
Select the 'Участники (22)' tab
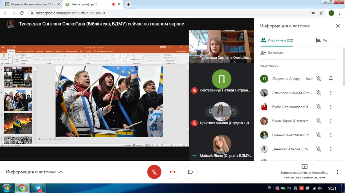click(x=277, y=40)
